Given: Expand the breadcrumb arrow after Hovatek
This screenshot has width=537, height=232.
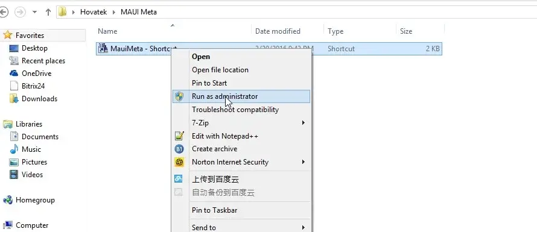Looking at the screenshot, I should click(113, 12).
